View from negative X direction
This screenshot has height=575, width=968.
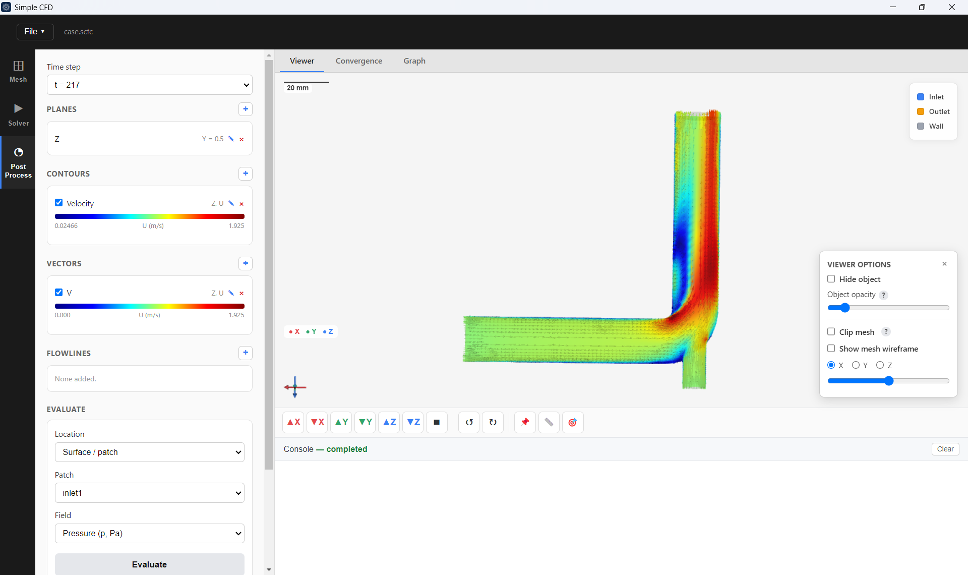coord(318,422)
